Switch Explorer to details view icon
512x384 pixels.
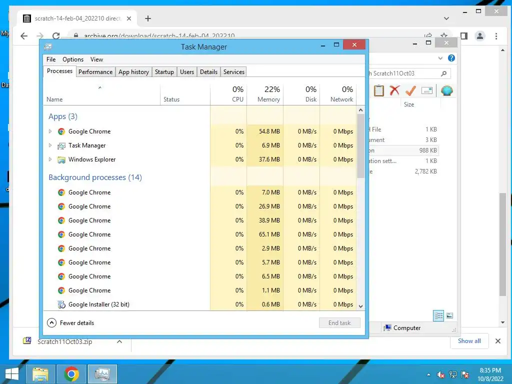point(438,315)
